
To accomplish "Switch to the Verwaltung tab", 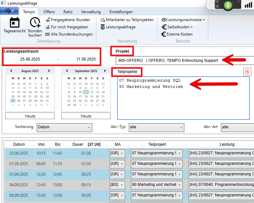I will [x=91, y=12].
